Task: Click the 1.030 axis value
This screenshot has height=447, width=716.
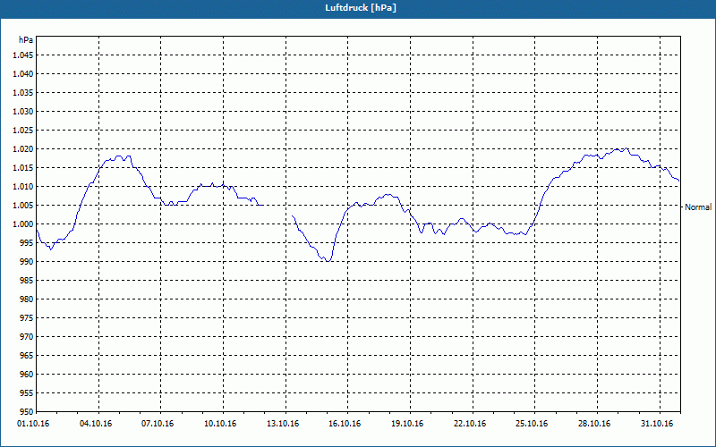Action: pyautogui.click(x=23, y=111)
